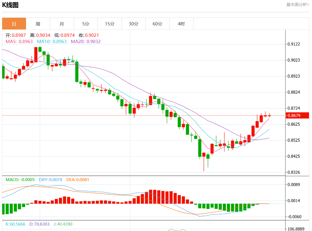The width and height of the screenshot is (312, 231).
Task: Open the 30分 interval tab
Action: tap(134, 24)
